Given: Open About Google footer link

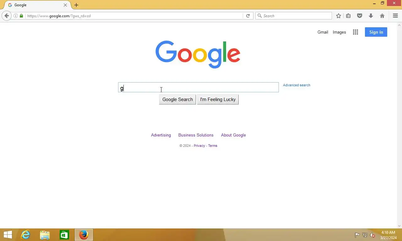Looking at the screenshot, I should pos(233,135).
